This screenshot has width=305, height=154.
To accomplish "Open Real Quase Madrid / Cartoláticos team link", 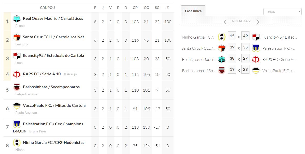I will (x=53, y=19).
